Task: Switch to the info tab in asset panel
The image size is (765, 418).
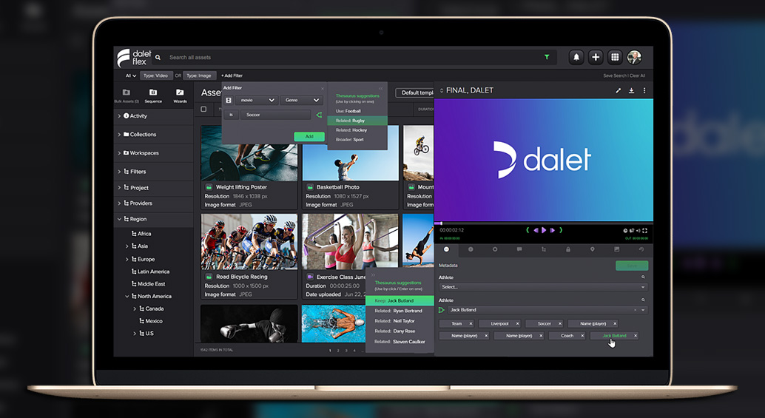Action: click(471, 249)
